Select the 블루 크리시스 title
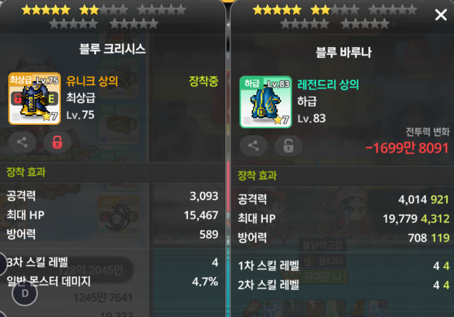The height and width of the screenshot is (317, 454). click(112, 49)
